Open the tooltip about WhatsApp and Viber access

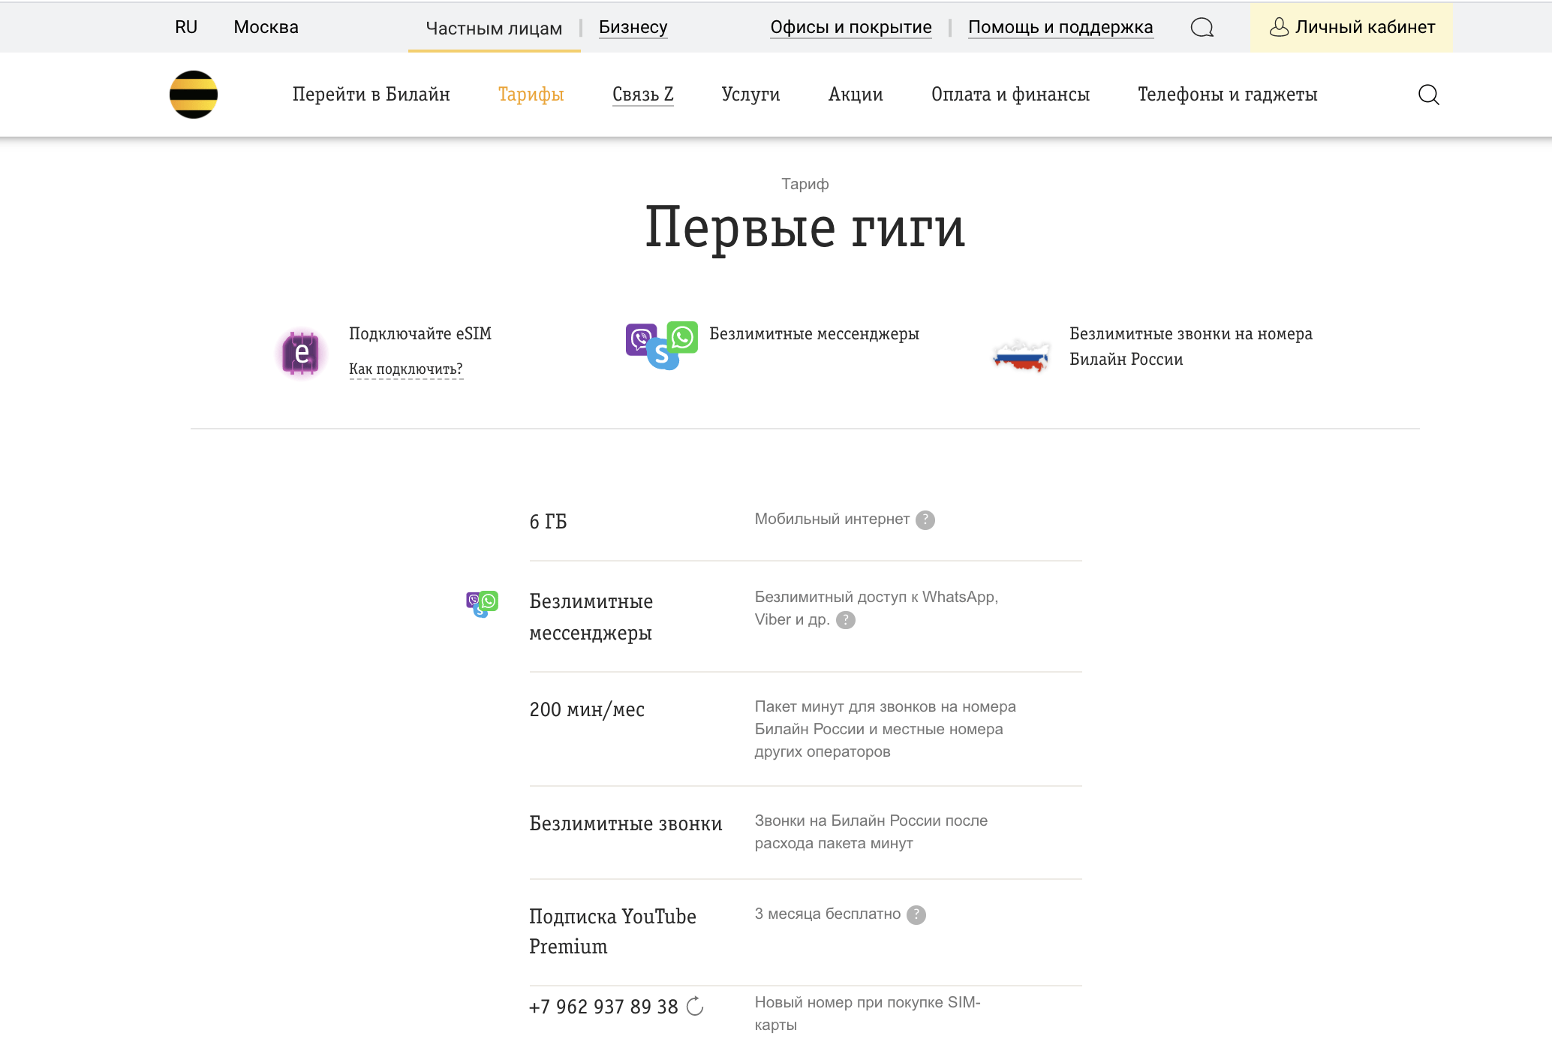point(847,620)
